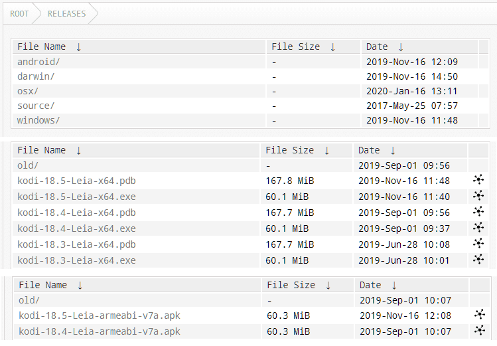Open RELEASES breadcrumb
The width and height of the screenshot is (497, 346).
click(66, 14)
